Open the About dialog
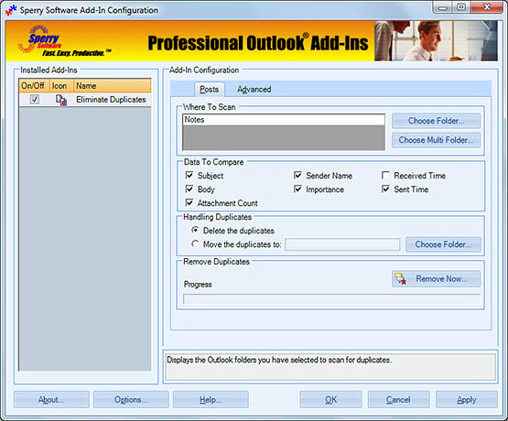Viewport: 508px width, 421px height. pos(51,400)
